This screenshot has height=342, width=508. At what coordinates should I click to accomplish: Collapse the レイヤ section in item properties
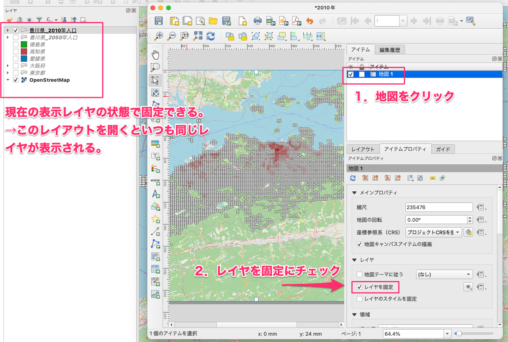[354, 260]
